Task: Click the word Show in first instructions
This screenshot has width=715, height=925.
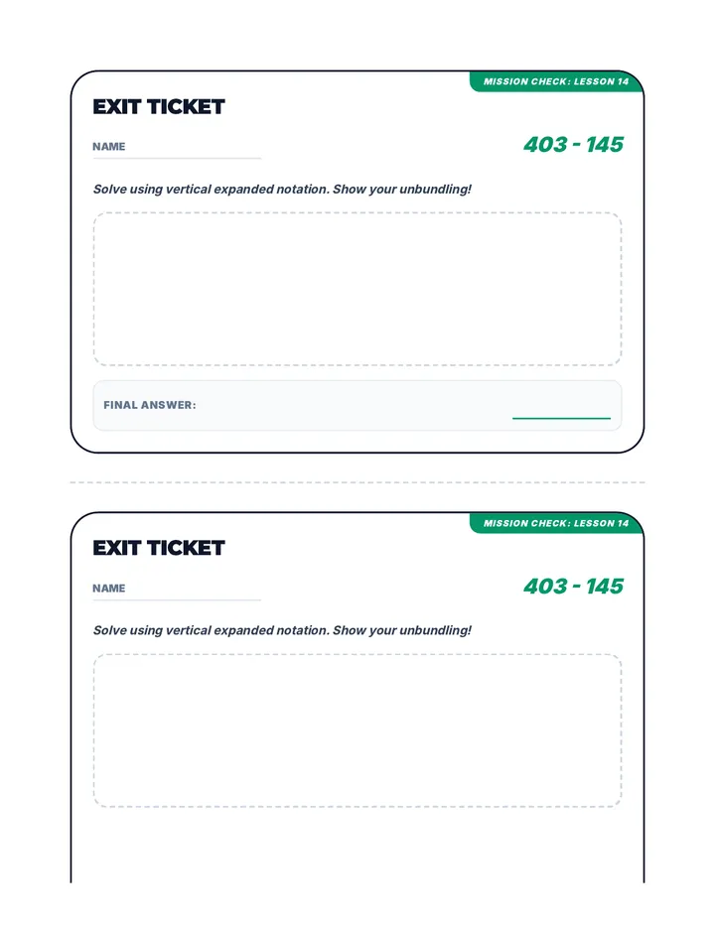Action: (x=350, y=190)
